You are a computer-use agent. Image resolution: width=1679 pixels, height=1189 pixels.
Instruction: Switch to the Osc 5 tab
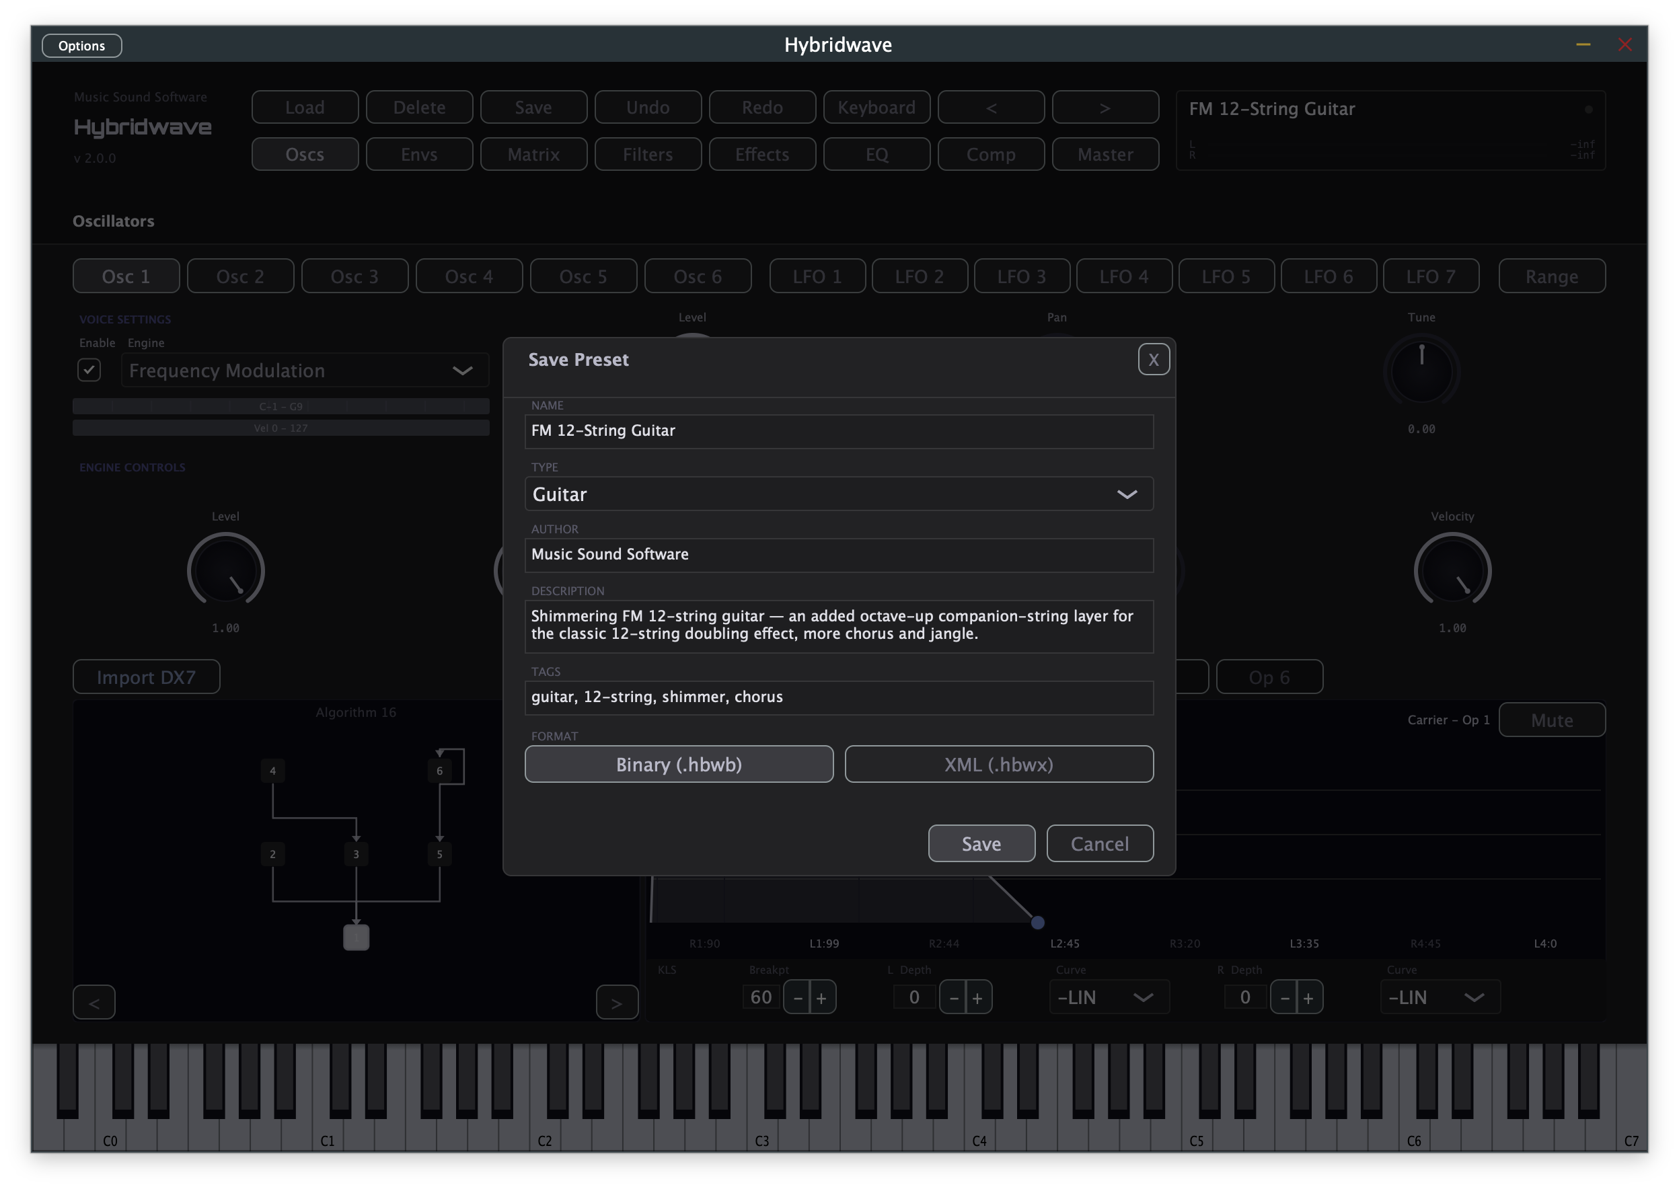tap(583, 276)
